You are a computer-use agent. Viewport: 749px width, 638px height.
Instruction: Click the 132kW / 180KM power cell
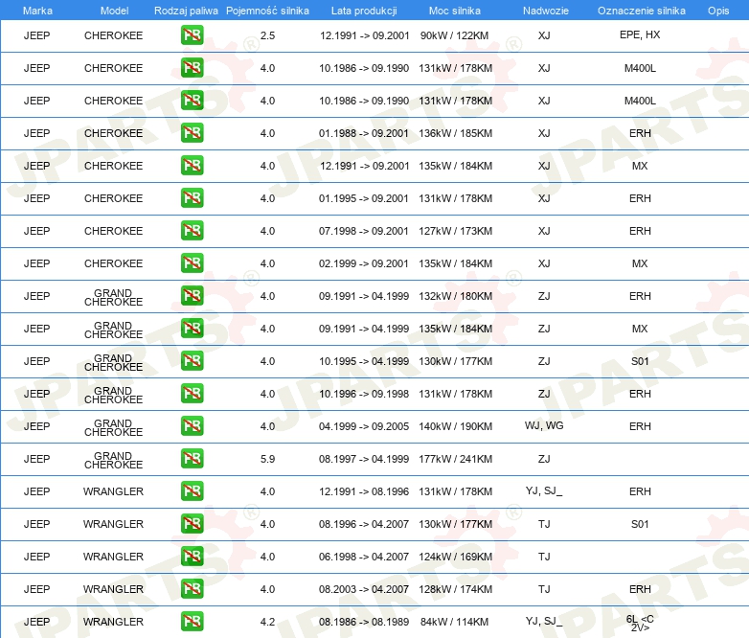click(x=455, y=296)
